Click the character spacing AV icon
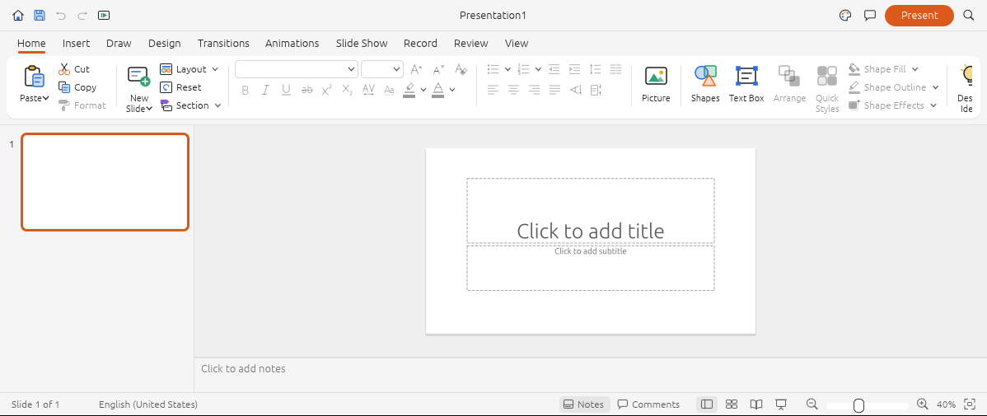Screen dimensions: 987x416 click(x=369, y=90)
